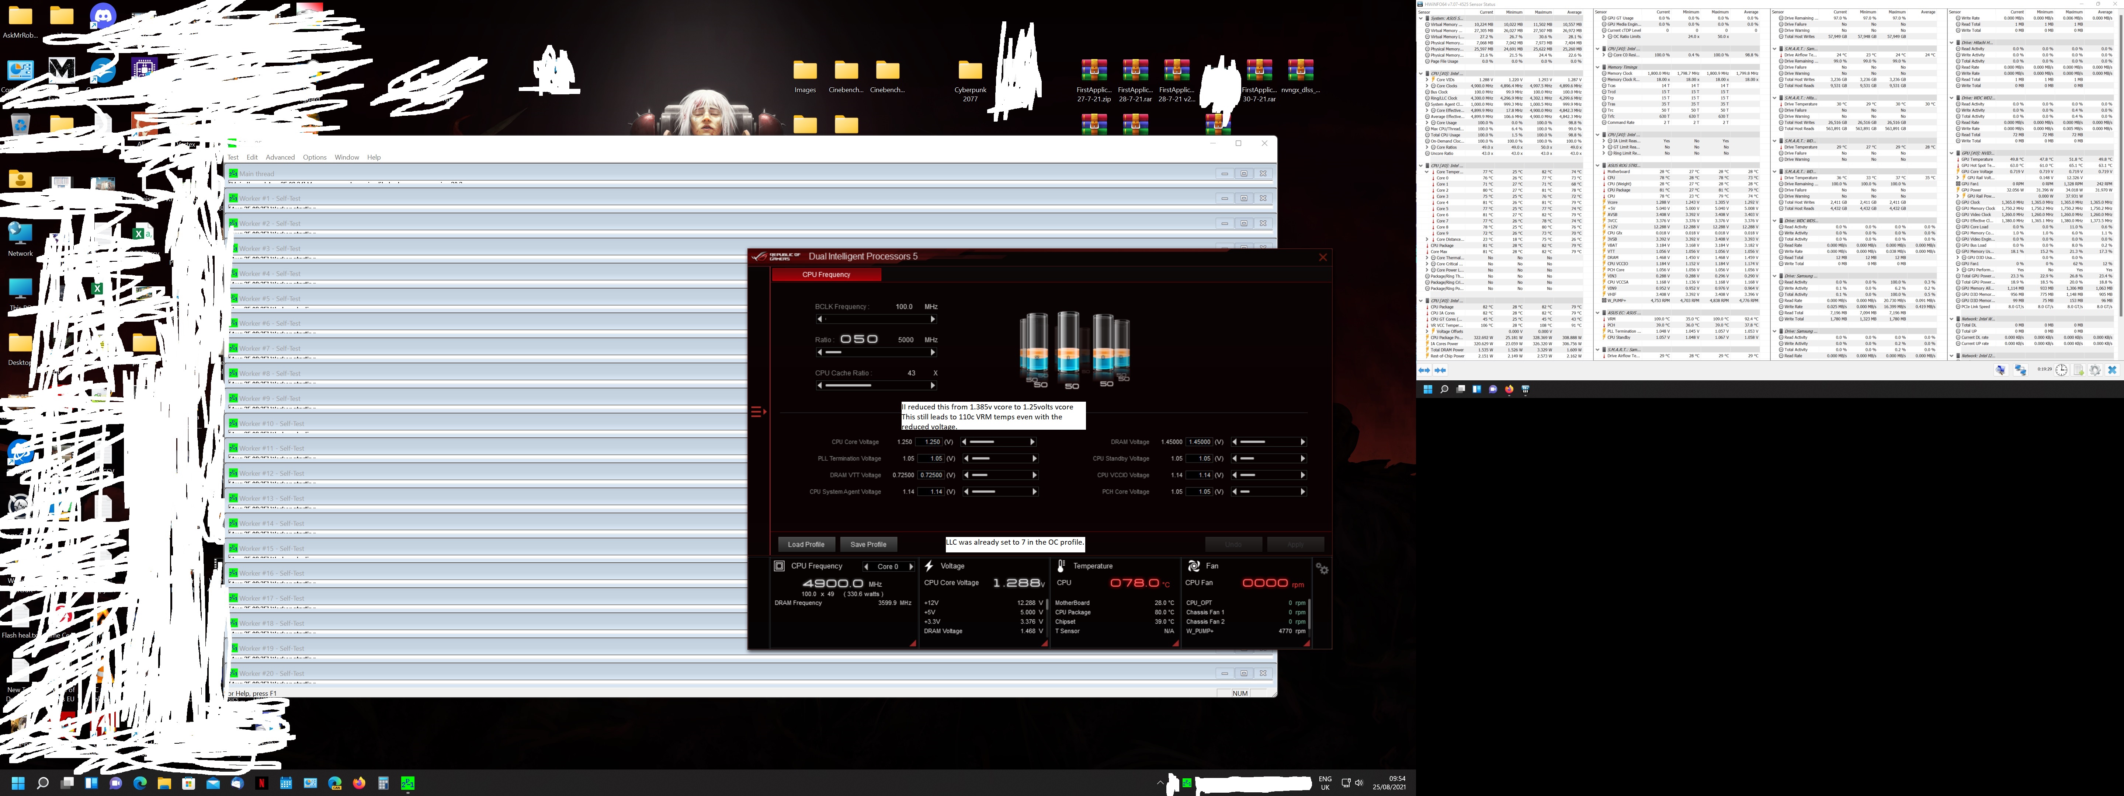Open the volume control in system tray
Viewport: 2124px width, 796px height.
tap(1358, 783)
